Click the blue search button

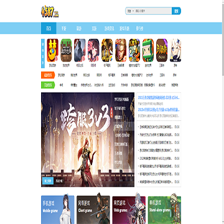click(176, 11)
